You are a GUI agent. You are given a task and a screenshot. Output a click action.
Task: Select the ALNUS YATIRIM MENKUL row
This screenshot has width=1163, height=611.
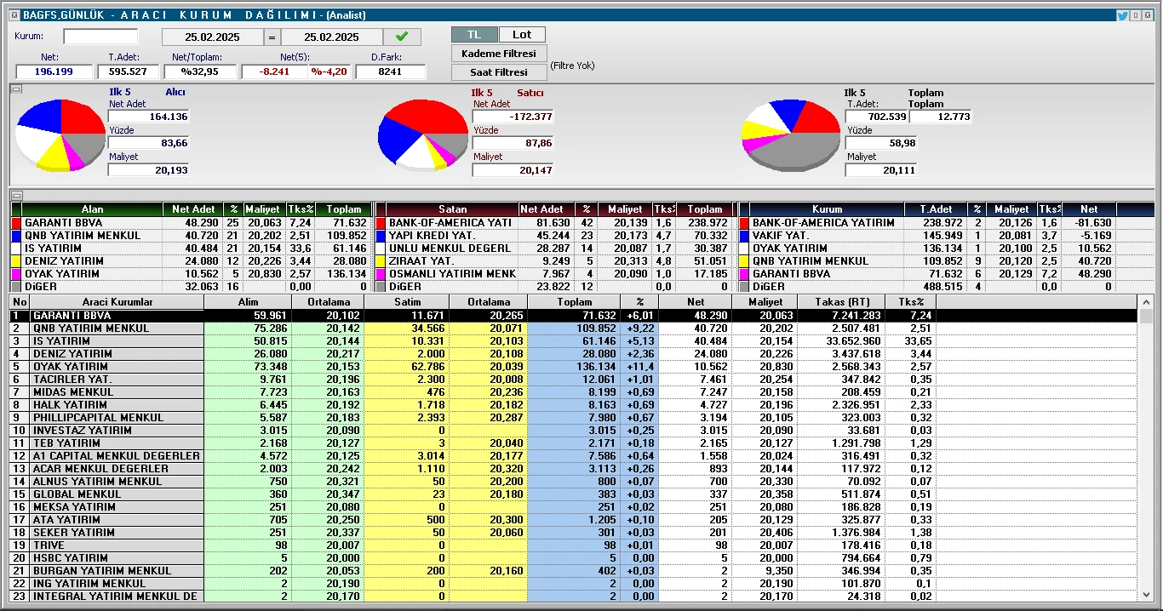(575, 482)
